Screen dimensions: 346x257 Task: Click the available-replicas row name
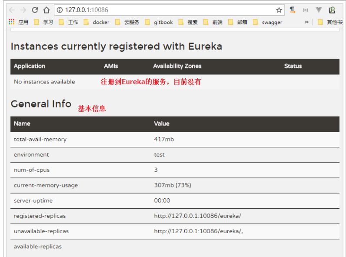38,247
